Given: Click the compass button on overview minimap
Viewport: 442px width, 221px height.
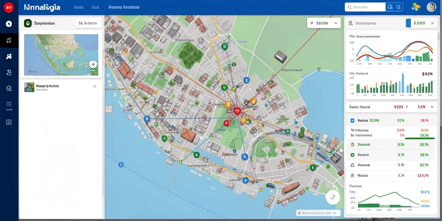Looking at the screenshot, I should 93,64.
